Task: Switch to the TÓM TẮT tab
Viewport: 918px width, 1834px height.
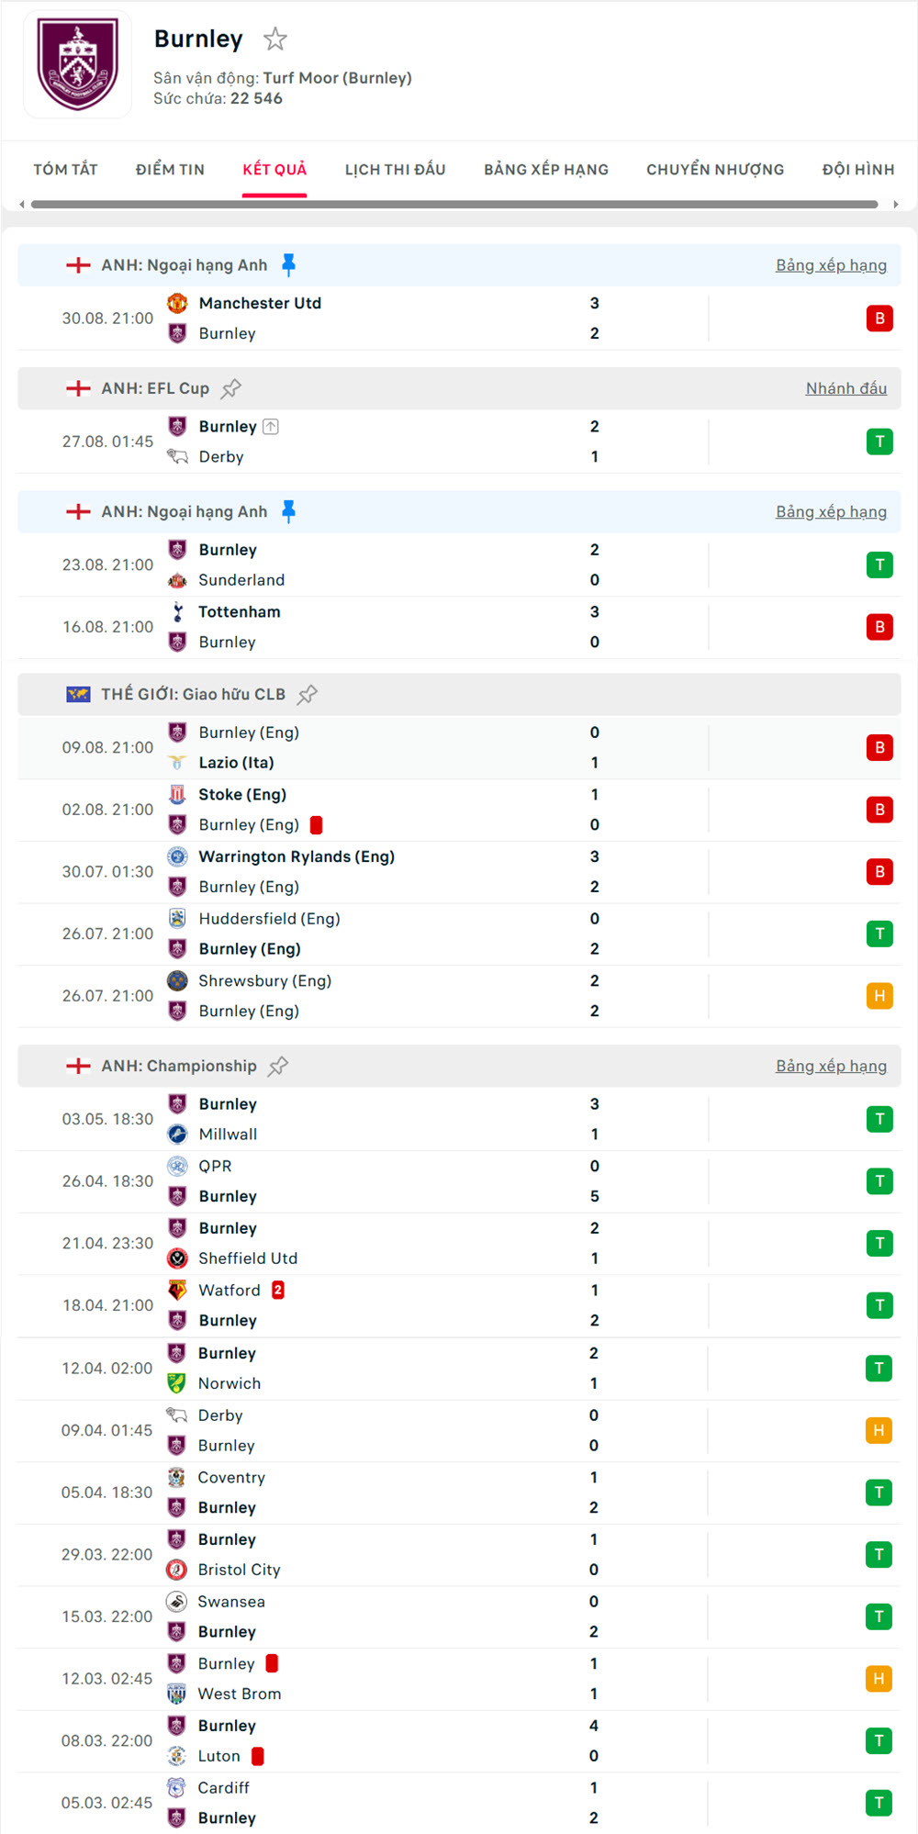Action: point(65,170)
